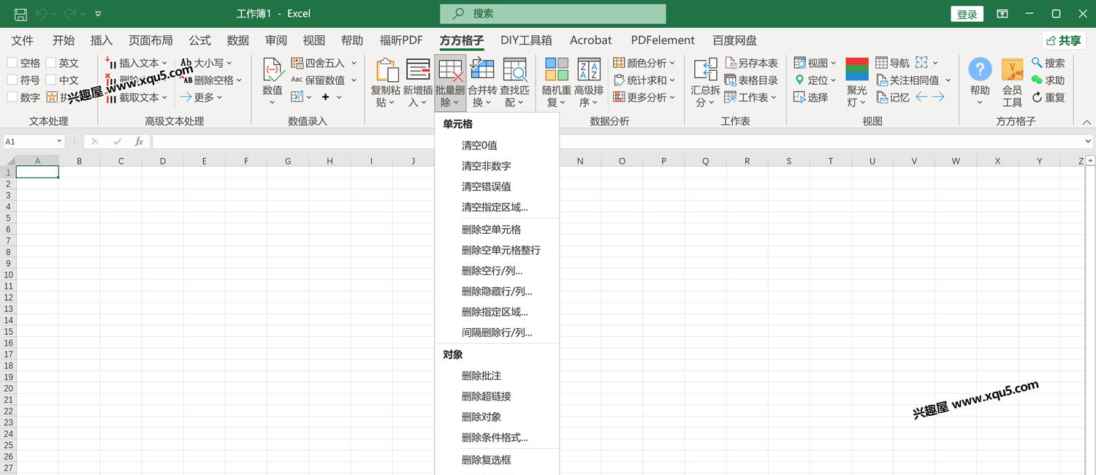1096x475 pixels.
Task: Open the 复制粘贴 clipboard tool
Action: tap(385, 83)
